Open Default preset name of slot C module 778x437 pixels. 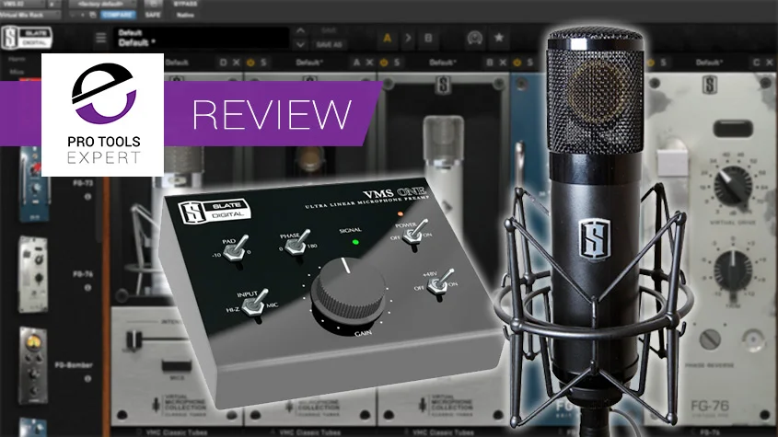coord(709,63)
